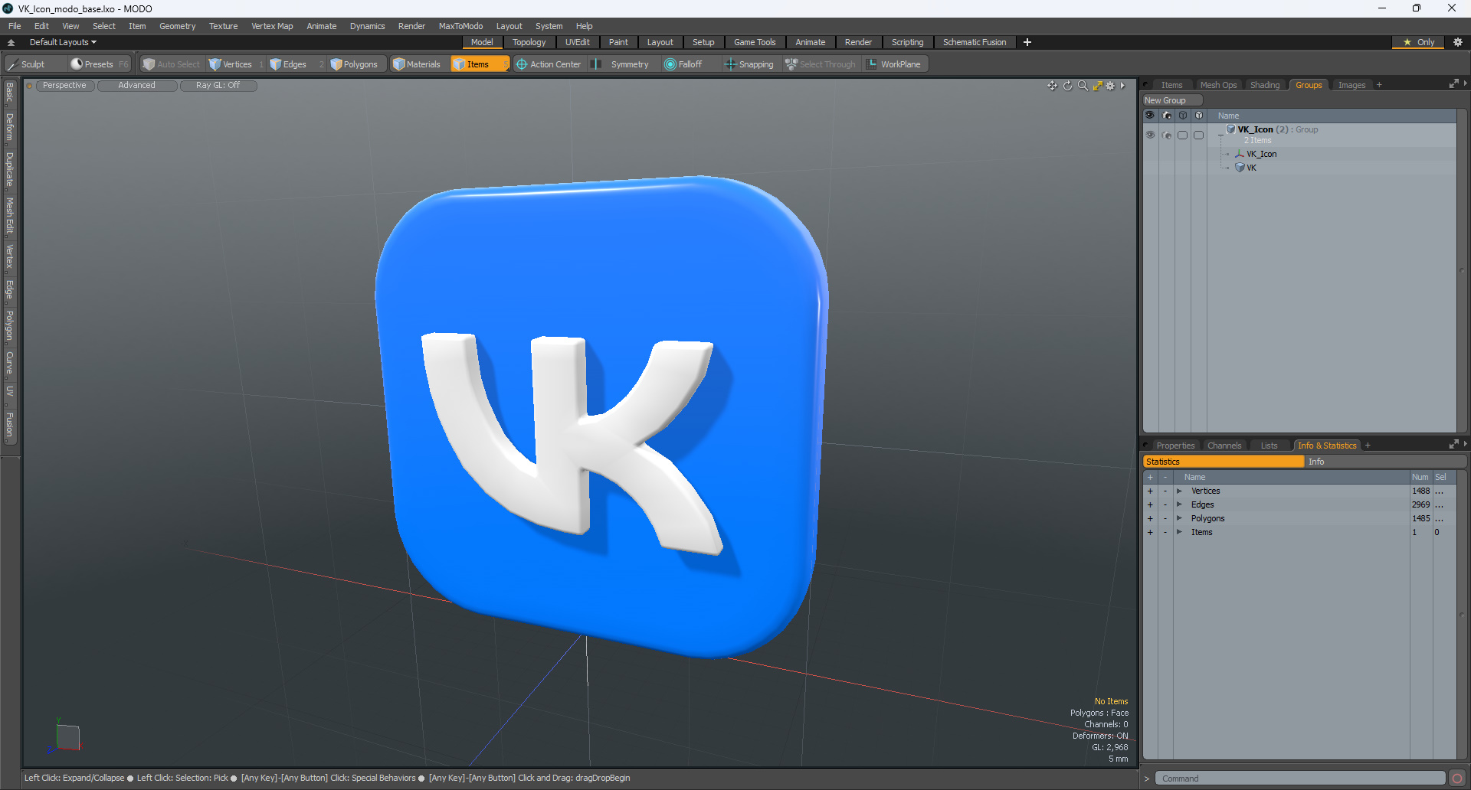
Task: Click plus for Vertices row
Action: [1150, 491]
